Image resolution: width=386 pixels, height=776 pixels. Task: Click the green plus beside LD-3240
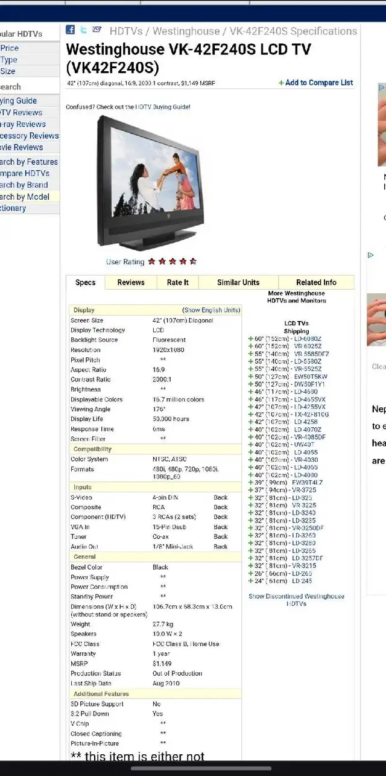(x=251, y=513)
